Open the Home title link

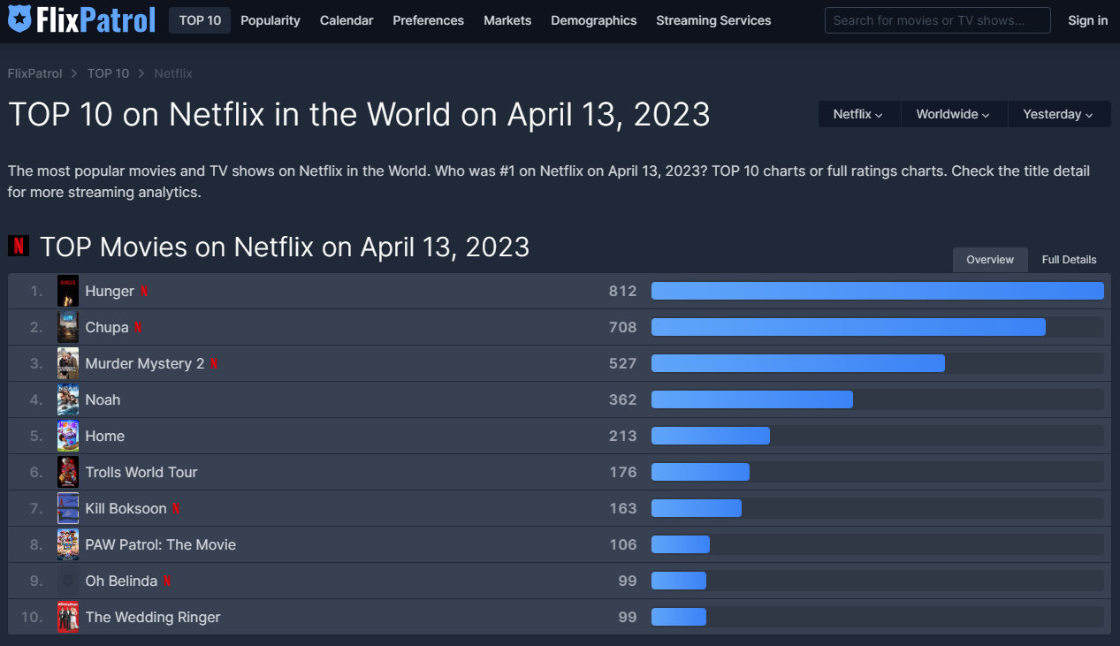[105, 436]
